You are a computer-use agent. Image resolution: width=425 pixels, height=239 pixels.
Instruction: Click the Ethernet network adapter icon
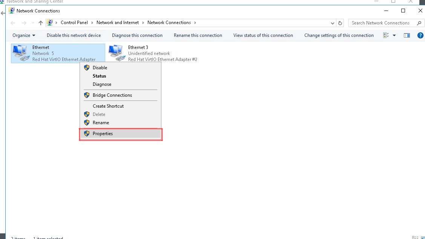pyautogui.click(x=21, y=53)
